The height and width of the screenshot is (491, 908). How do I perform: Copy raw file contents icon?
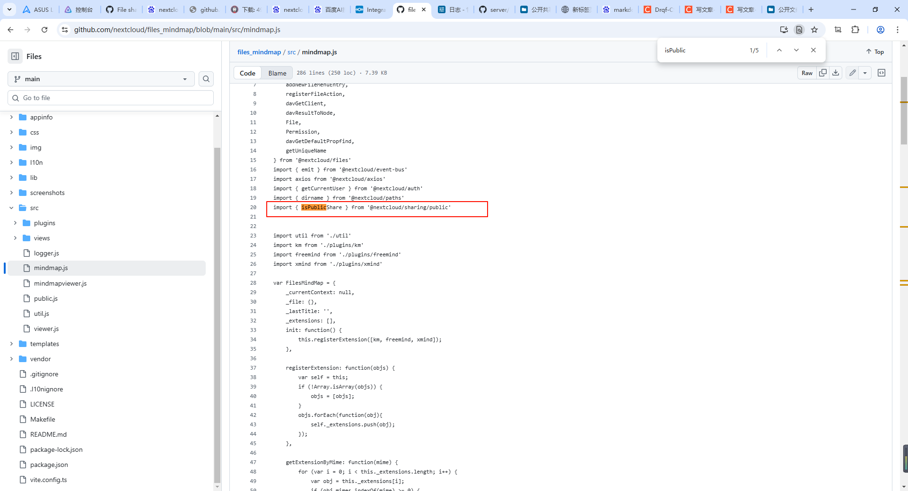(823, 73)
